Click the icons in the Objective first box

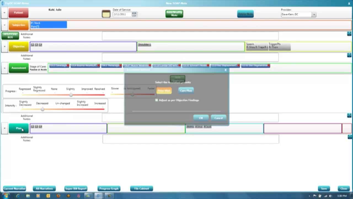pos(36,45)
